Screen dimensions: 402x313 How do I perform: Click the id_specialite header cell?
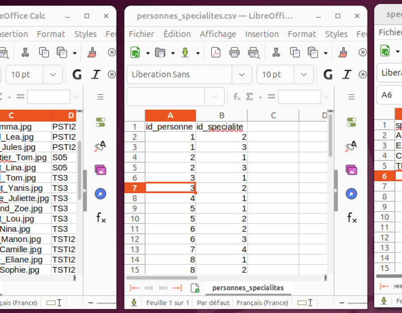point(222,127)
